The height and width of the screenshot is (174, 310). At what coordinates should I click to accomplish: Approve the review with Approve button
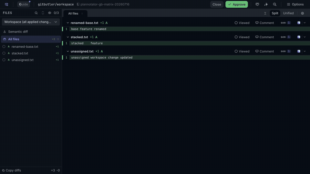click(x=236, y=4)
